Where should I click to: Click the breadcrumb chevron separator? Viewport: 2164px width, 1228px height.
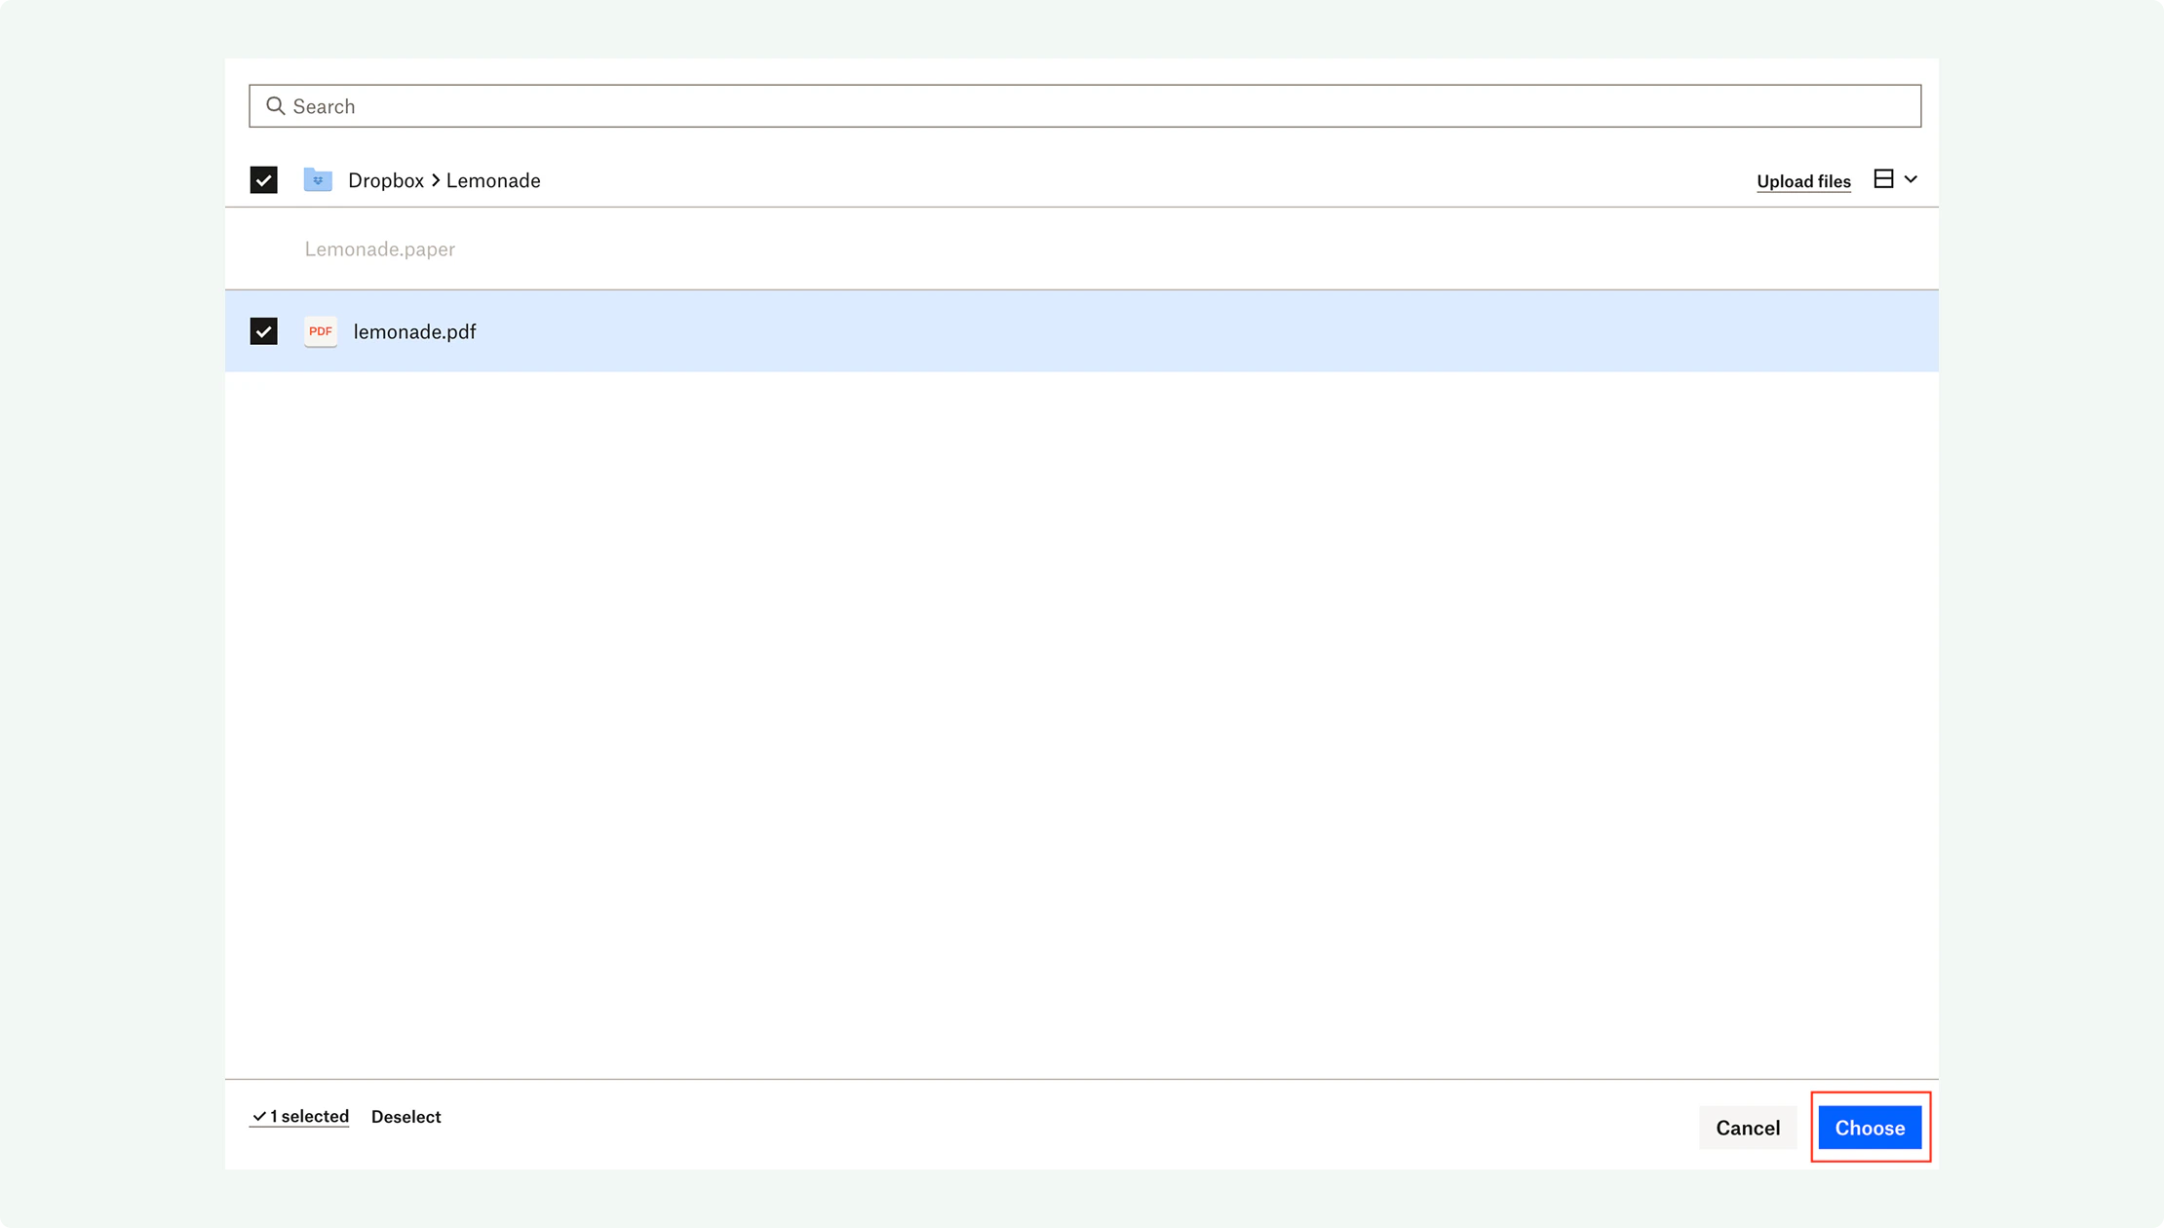pyautogui.click(x=436, y=180)
